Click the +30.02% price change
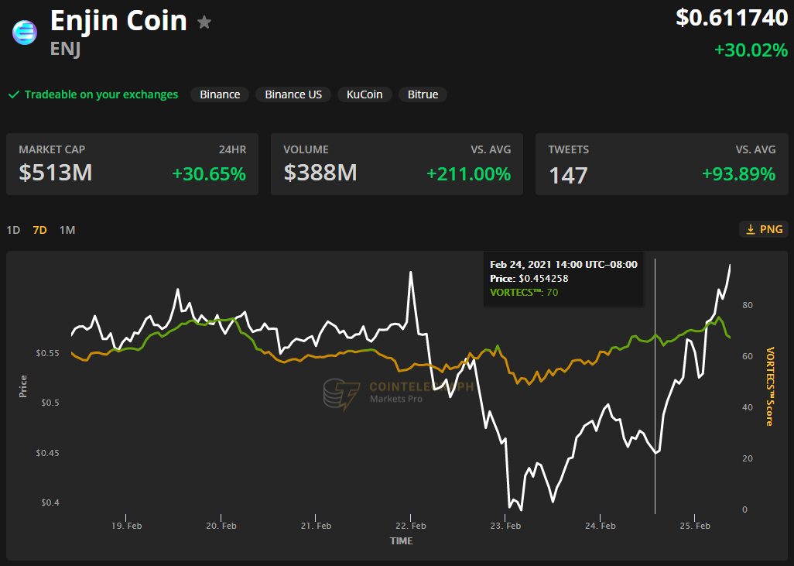The height and width of the screenshot is (566, 794). [x=751, y=50]
